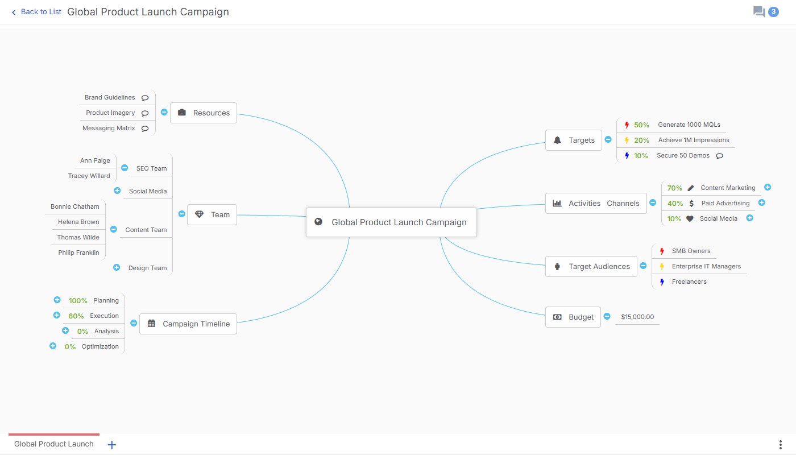This screenshot has width=796, height=455.
Task: Collapse the Targets branch
Action: [608, 139]
